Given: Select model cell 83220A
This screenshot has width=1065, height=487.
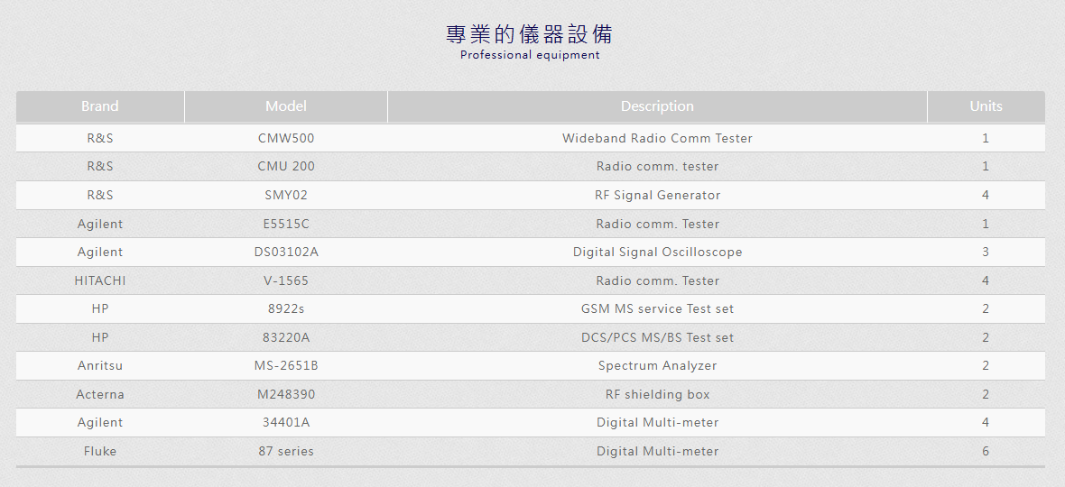Looking at the screenshot, I should point(286,338).
